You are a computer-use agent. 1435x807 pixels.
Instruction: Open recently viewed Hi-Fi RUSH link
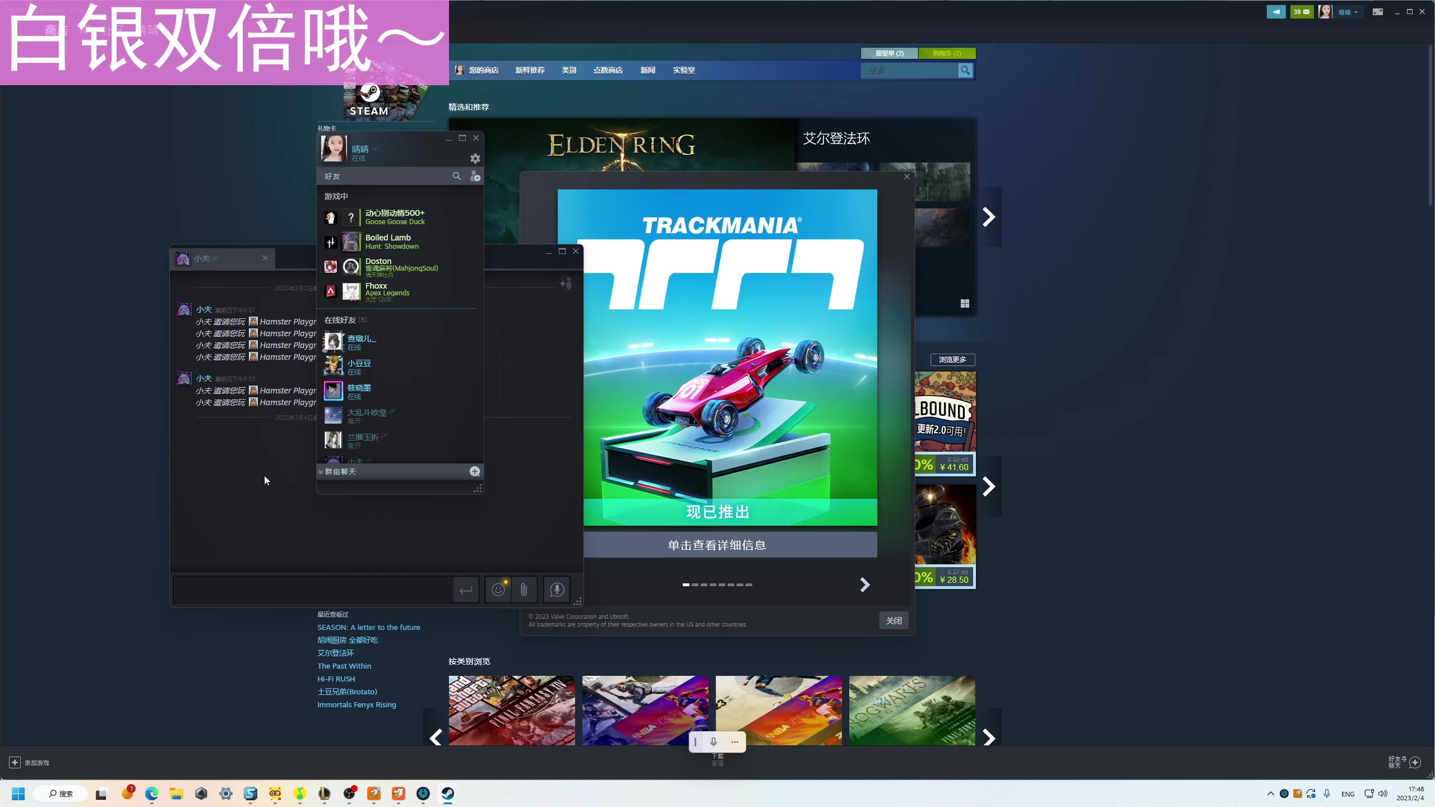pyautogui.click(x=336, y=679)
